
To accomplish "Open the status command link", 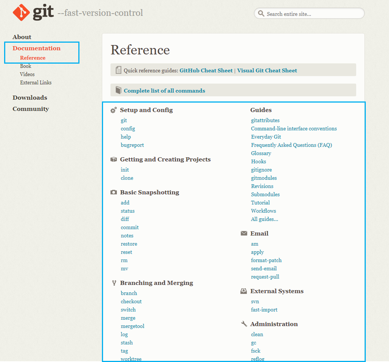I will (x=128, y=211).
